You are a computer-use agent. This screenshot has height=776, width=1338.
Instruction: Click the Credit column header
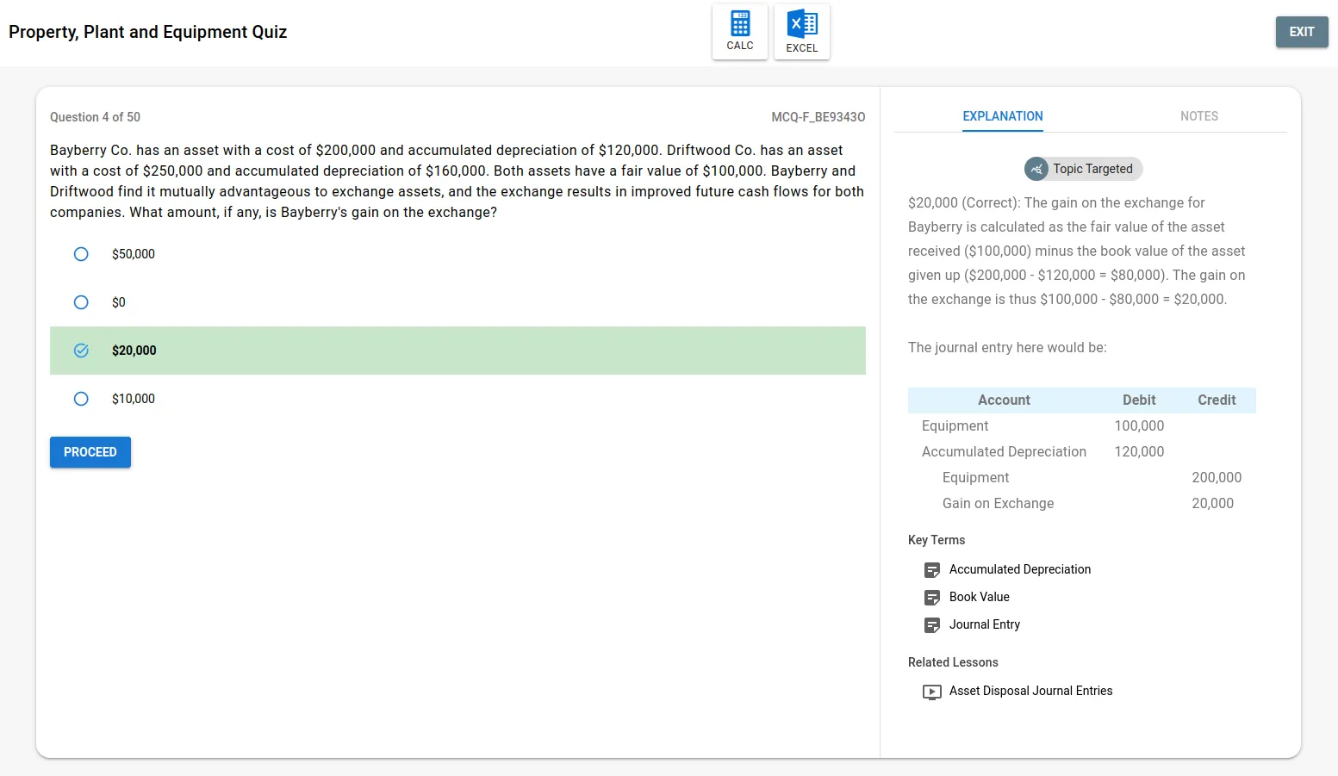1217,400
